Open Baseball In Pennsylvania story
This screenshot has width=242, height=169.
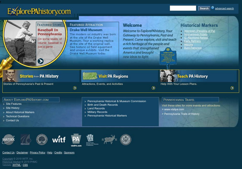point(50,32)
